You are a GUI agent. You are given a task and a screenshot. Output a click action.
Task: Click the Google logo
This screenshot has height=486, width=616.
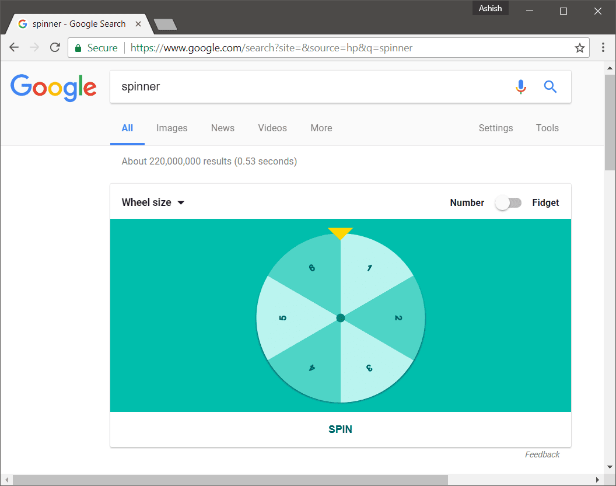pos(54,88)
